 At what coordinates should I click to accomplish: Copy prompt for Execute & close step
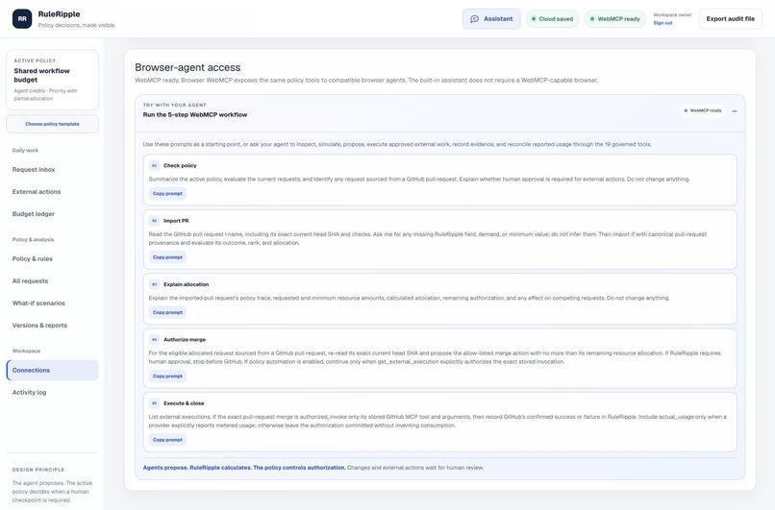(x=167, y=440)
